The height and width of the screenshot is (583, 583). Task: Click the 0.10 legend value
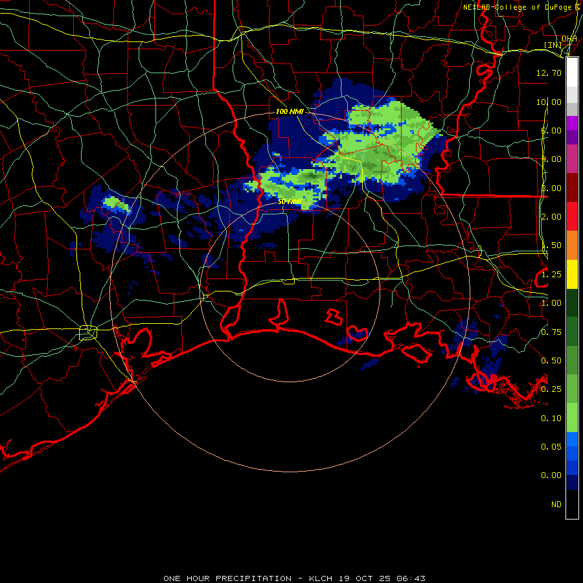(551, 418)
